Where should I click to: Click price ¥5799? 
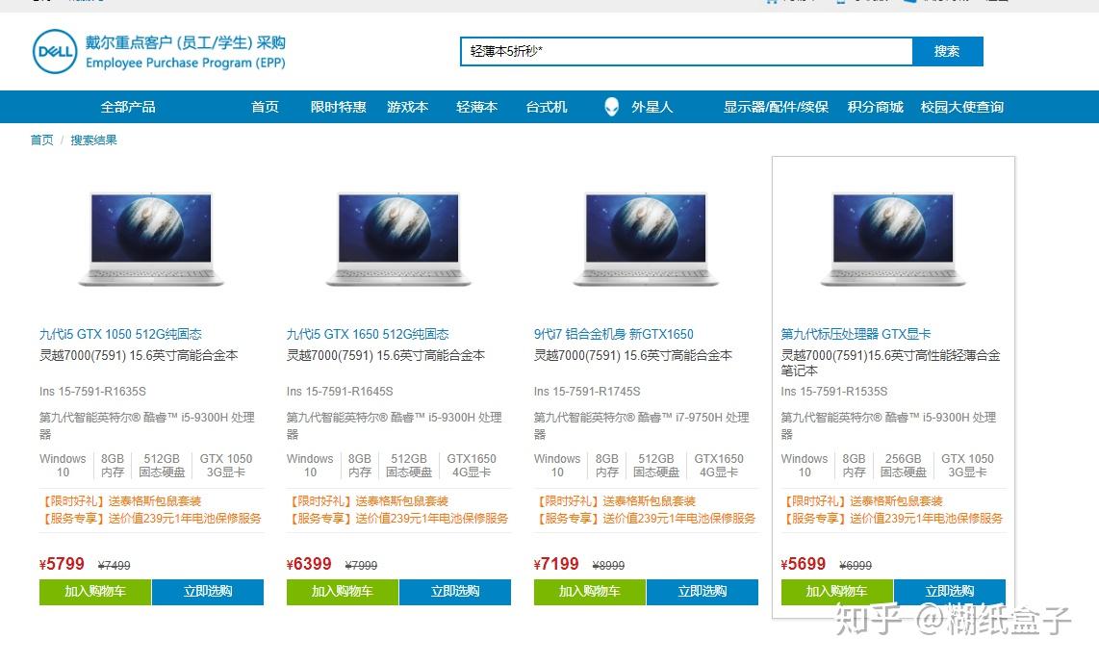pos(62,565)
